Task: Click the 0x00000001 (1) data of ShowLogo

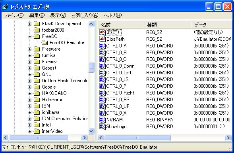Action: [209, 127]
